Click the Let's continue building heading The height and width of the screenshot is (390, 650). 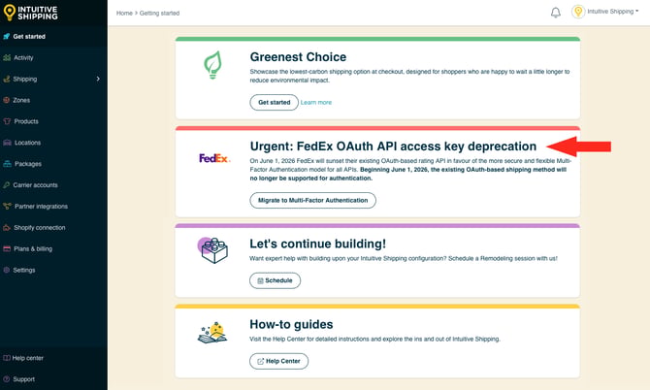[317, 244]
